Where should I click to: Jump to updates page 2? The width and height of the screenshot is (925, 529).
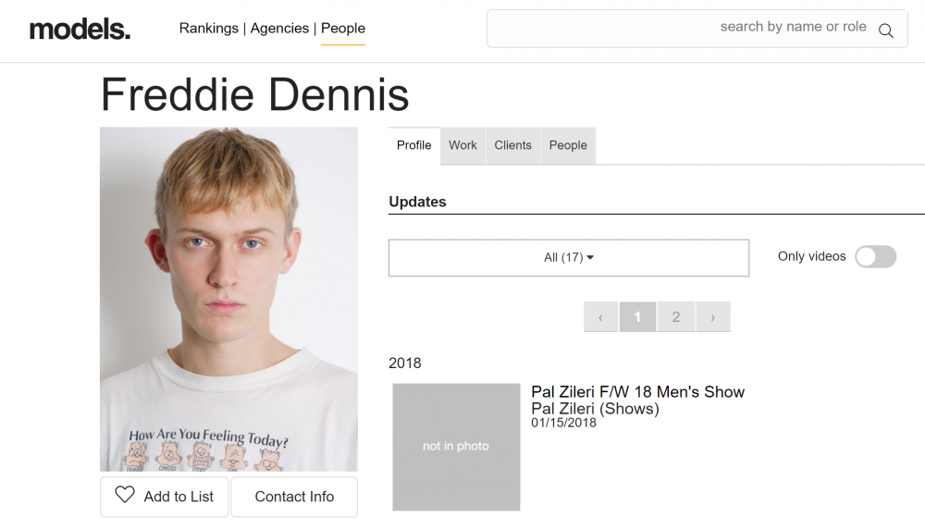pos(676,316)
